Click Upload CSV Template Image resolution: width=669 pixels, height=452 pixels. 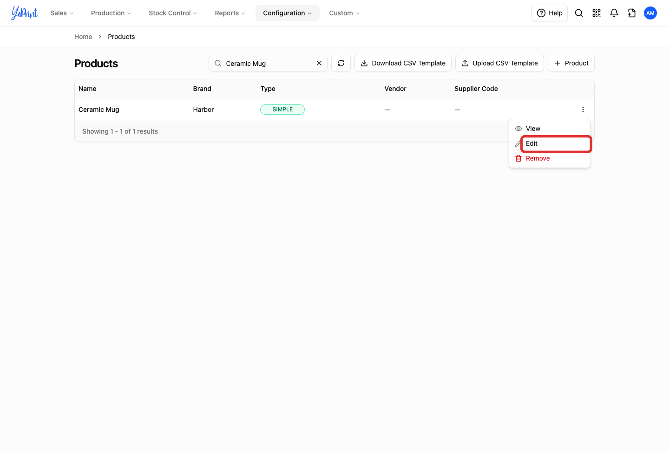[499, 63]
